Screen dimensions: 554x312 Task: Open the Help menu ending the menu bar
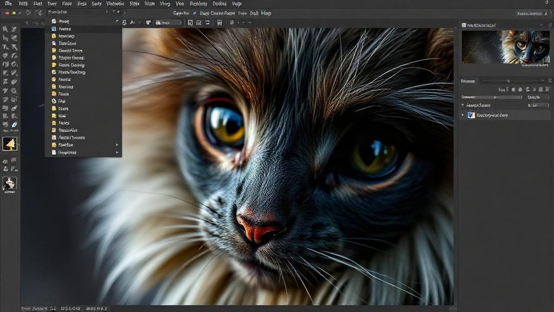click(x=237, y=4)
